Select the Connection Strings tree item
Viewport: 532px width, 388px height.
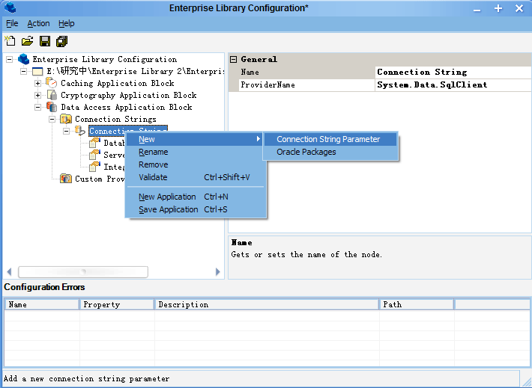pyautogui.click(x=115, y=119)
